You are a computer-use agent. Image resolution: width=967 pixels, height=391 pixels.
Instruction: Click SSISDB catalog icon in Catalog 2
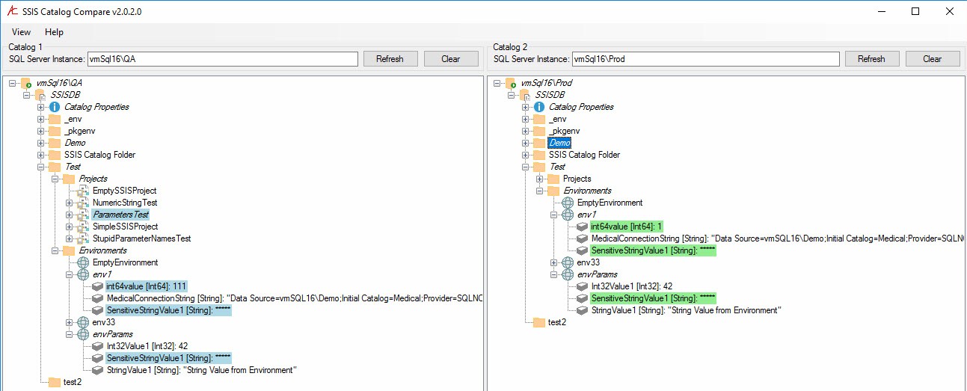pos(526,95)
